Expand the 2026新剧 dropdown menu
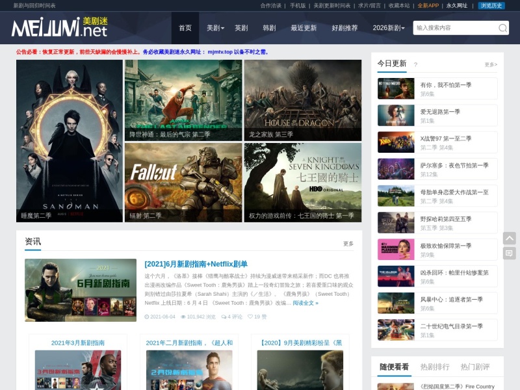The height and width of the screenshot is (390, 520). pos(389,28)
